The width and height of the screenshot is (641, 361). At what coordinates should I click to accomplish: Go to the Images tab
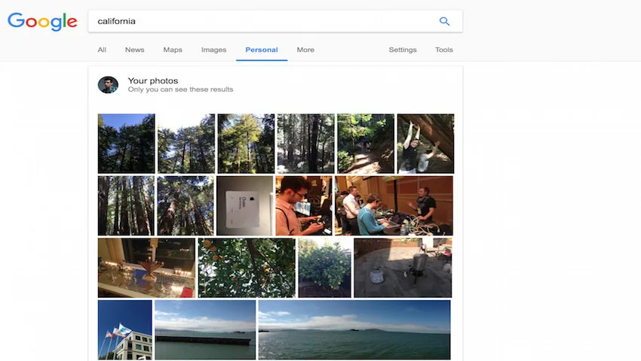click(x=213, y=50)
